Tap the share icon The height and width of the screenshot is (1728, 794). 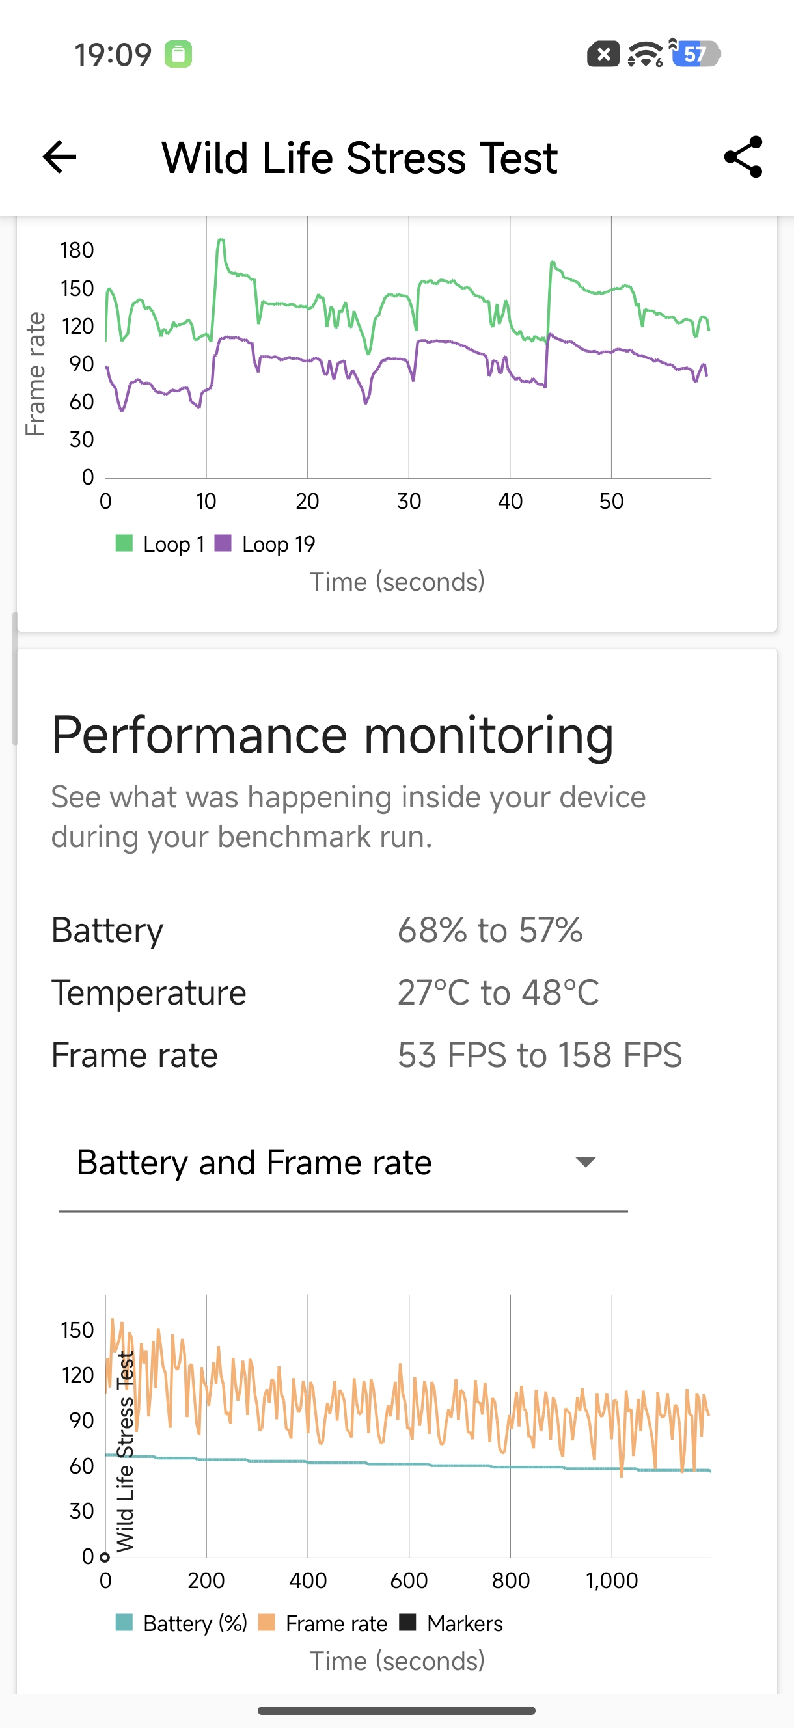(743, 157)
